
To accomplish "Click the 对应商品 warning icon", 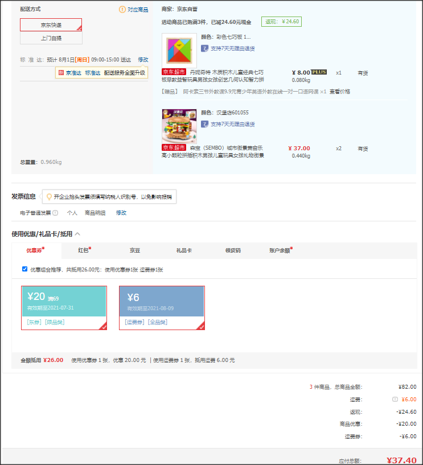I will (122, 10).
